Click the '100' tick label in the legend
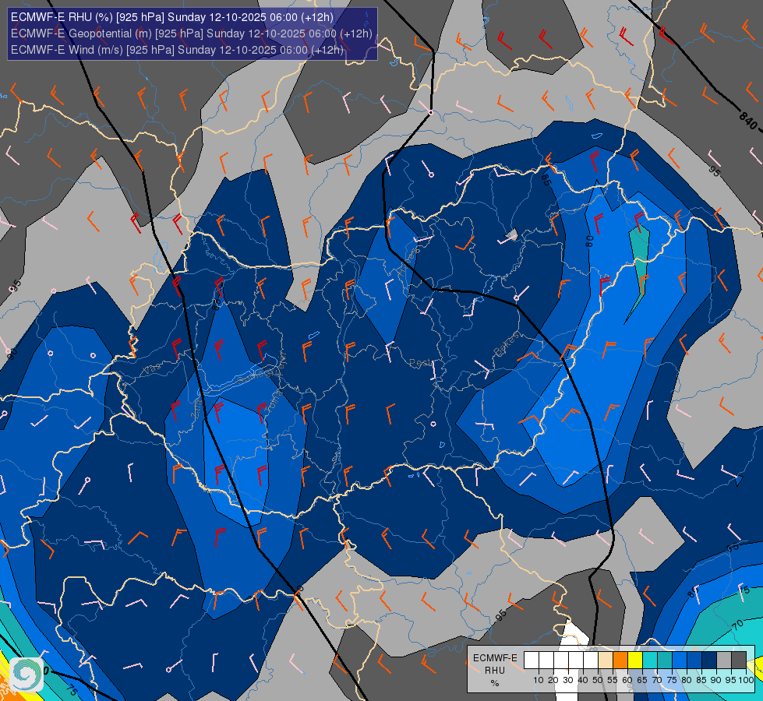The image size is (763, 701). (x=747, y=680)
